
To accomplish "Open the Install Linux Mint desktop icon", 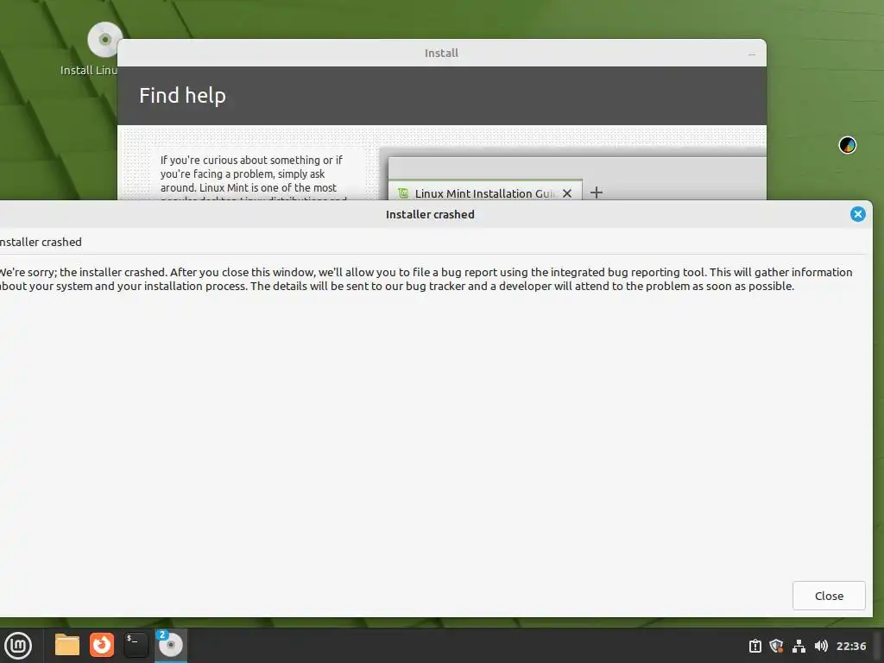I will (x=104, y=48).
